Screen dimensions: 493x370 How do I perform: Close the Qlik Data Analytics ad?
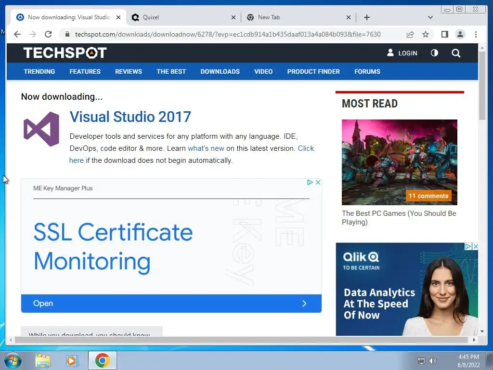(475, 246)
